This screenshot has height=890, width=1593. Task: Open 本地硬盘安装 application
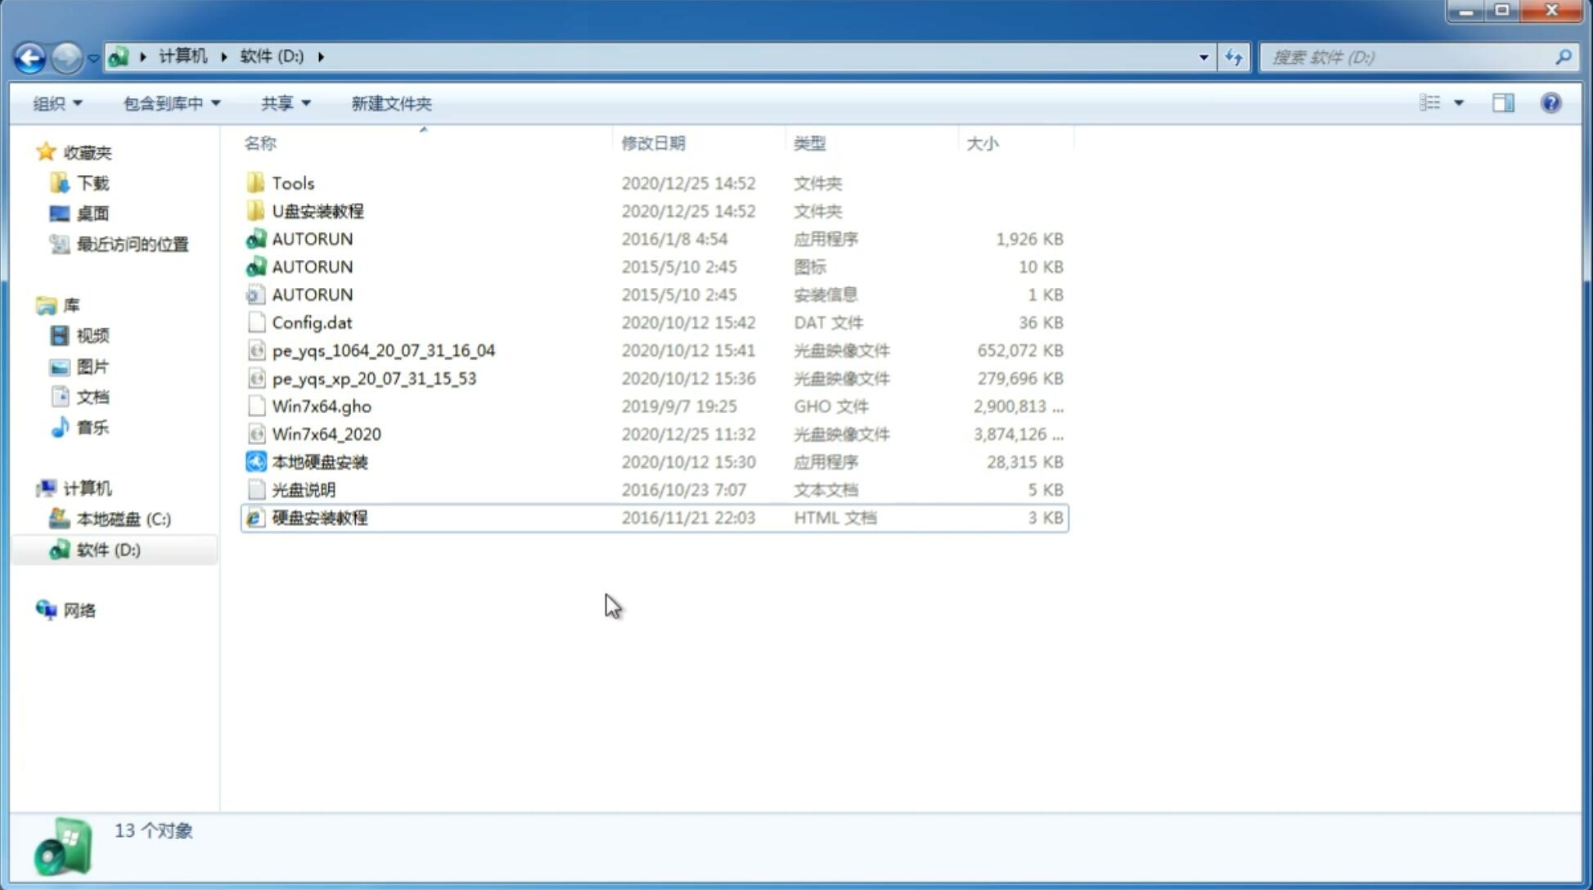click(x=319, y=461)
